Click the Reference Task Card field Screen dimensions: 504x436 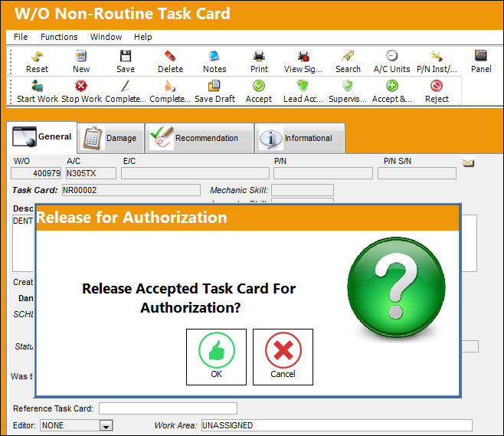point(168,408)
